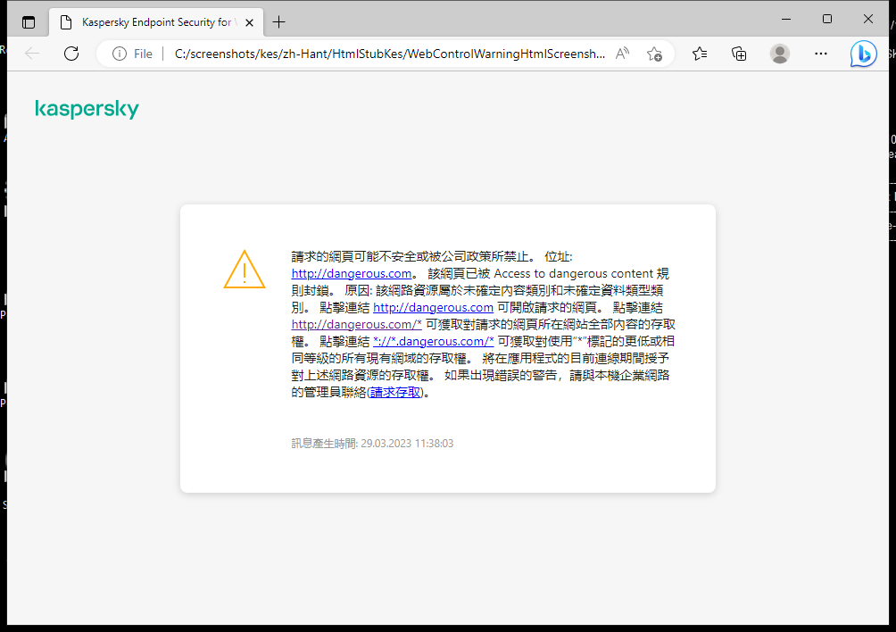Click the browser profile avatar

click(x=779, y=54)
